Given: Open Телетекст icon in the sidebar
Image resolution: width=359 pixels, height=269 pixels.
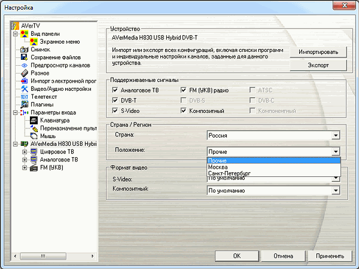Looking at the screenshot, I should point(25,96).
